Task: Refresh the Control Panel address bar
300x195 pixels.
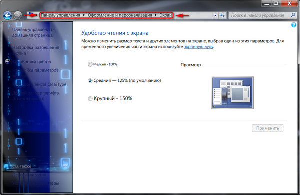Action: pos(222,15)
